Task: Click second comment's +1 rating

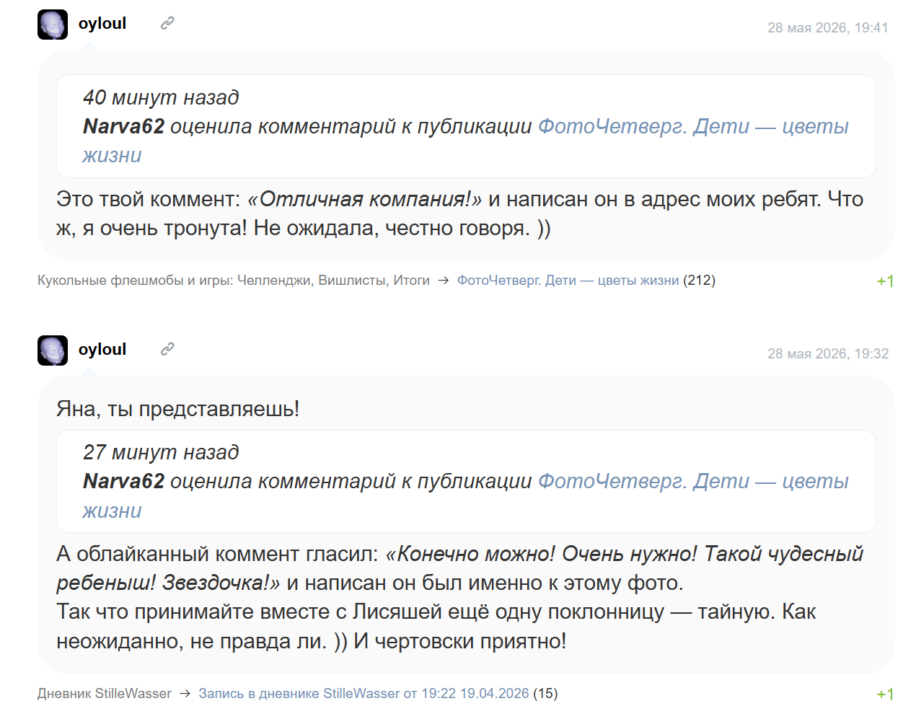Action: coord(885,694)
